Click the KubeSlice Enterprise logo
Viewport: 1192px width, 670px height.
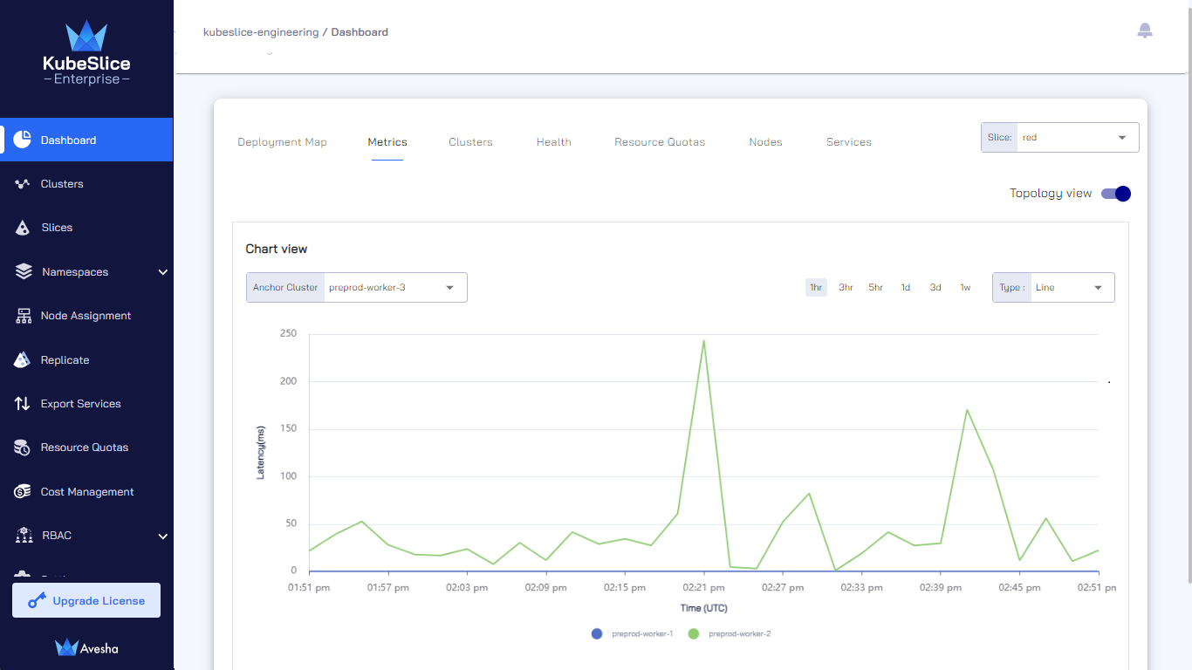(x=86, y=53)
